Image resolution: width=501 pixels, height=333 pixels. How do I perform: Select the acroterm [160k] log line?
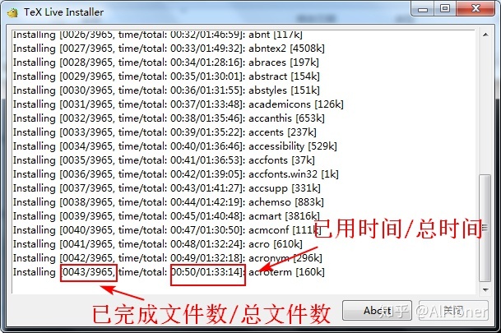tap(169, 272)
